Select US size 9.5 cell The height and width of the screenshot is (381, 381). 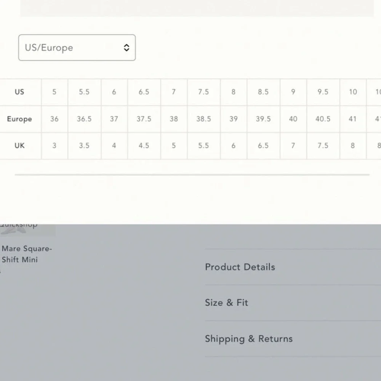click(x=323, y=92)
